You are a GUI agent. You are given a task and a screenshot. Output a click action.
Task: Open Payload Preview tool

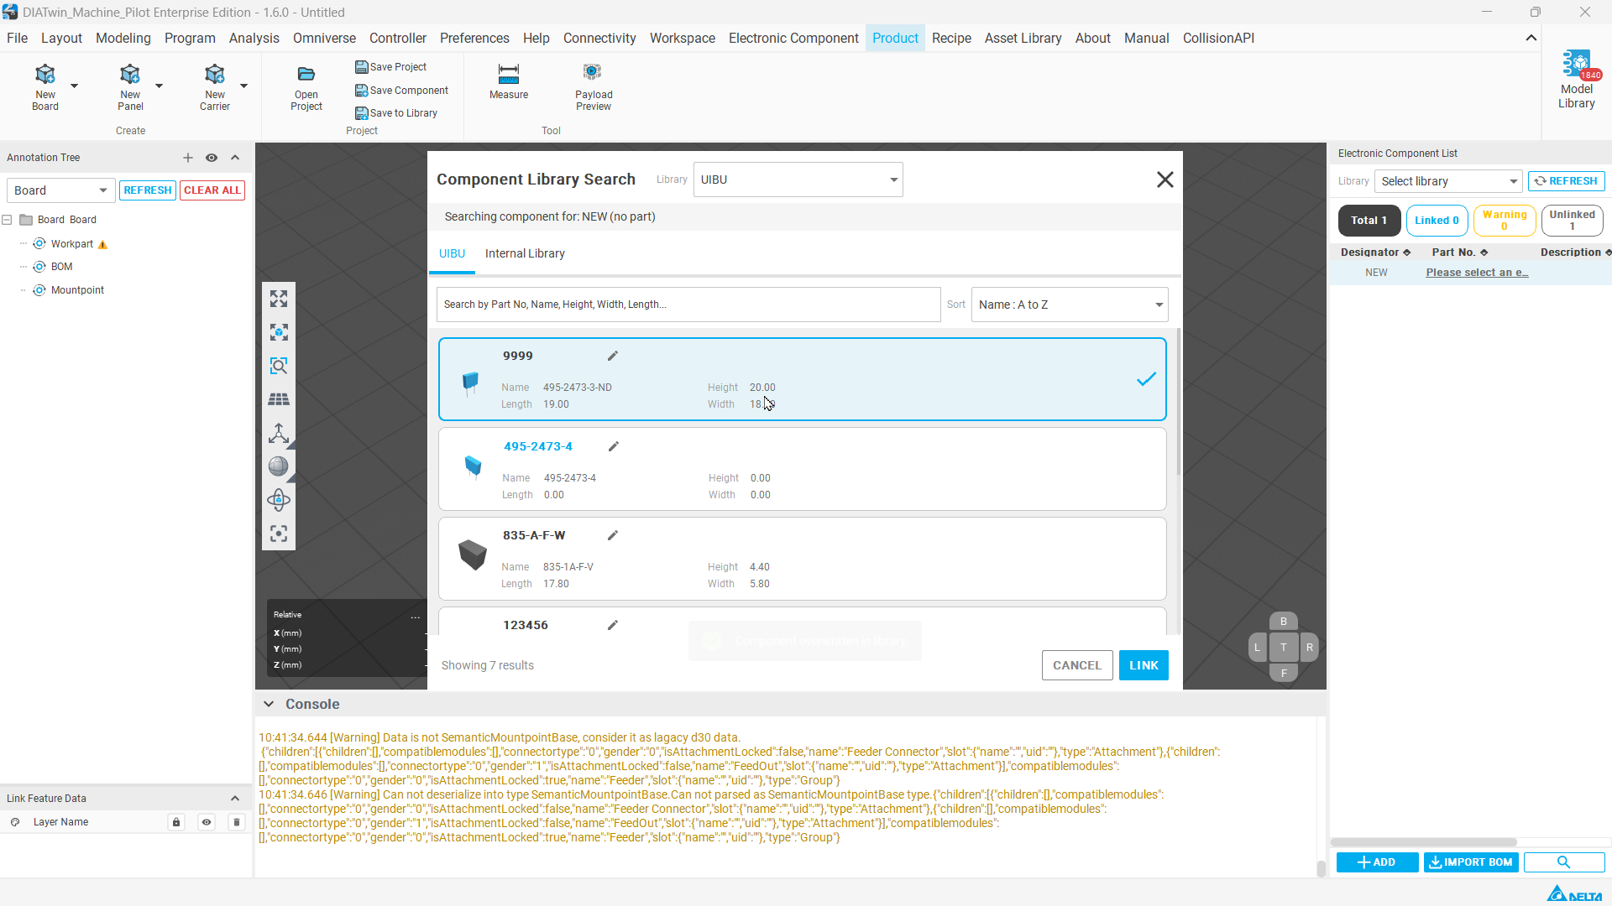[594, 87]
